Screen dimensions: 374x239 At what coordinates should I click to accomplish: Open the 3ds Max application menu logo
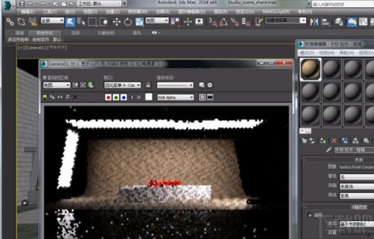8,6
